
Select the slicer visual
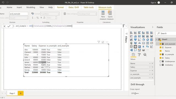tap(131, 46)
